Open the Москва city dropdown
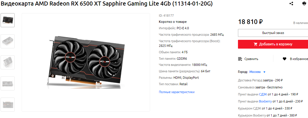The width and height of the screenshot is (308, 118). (x=255, y=72)
